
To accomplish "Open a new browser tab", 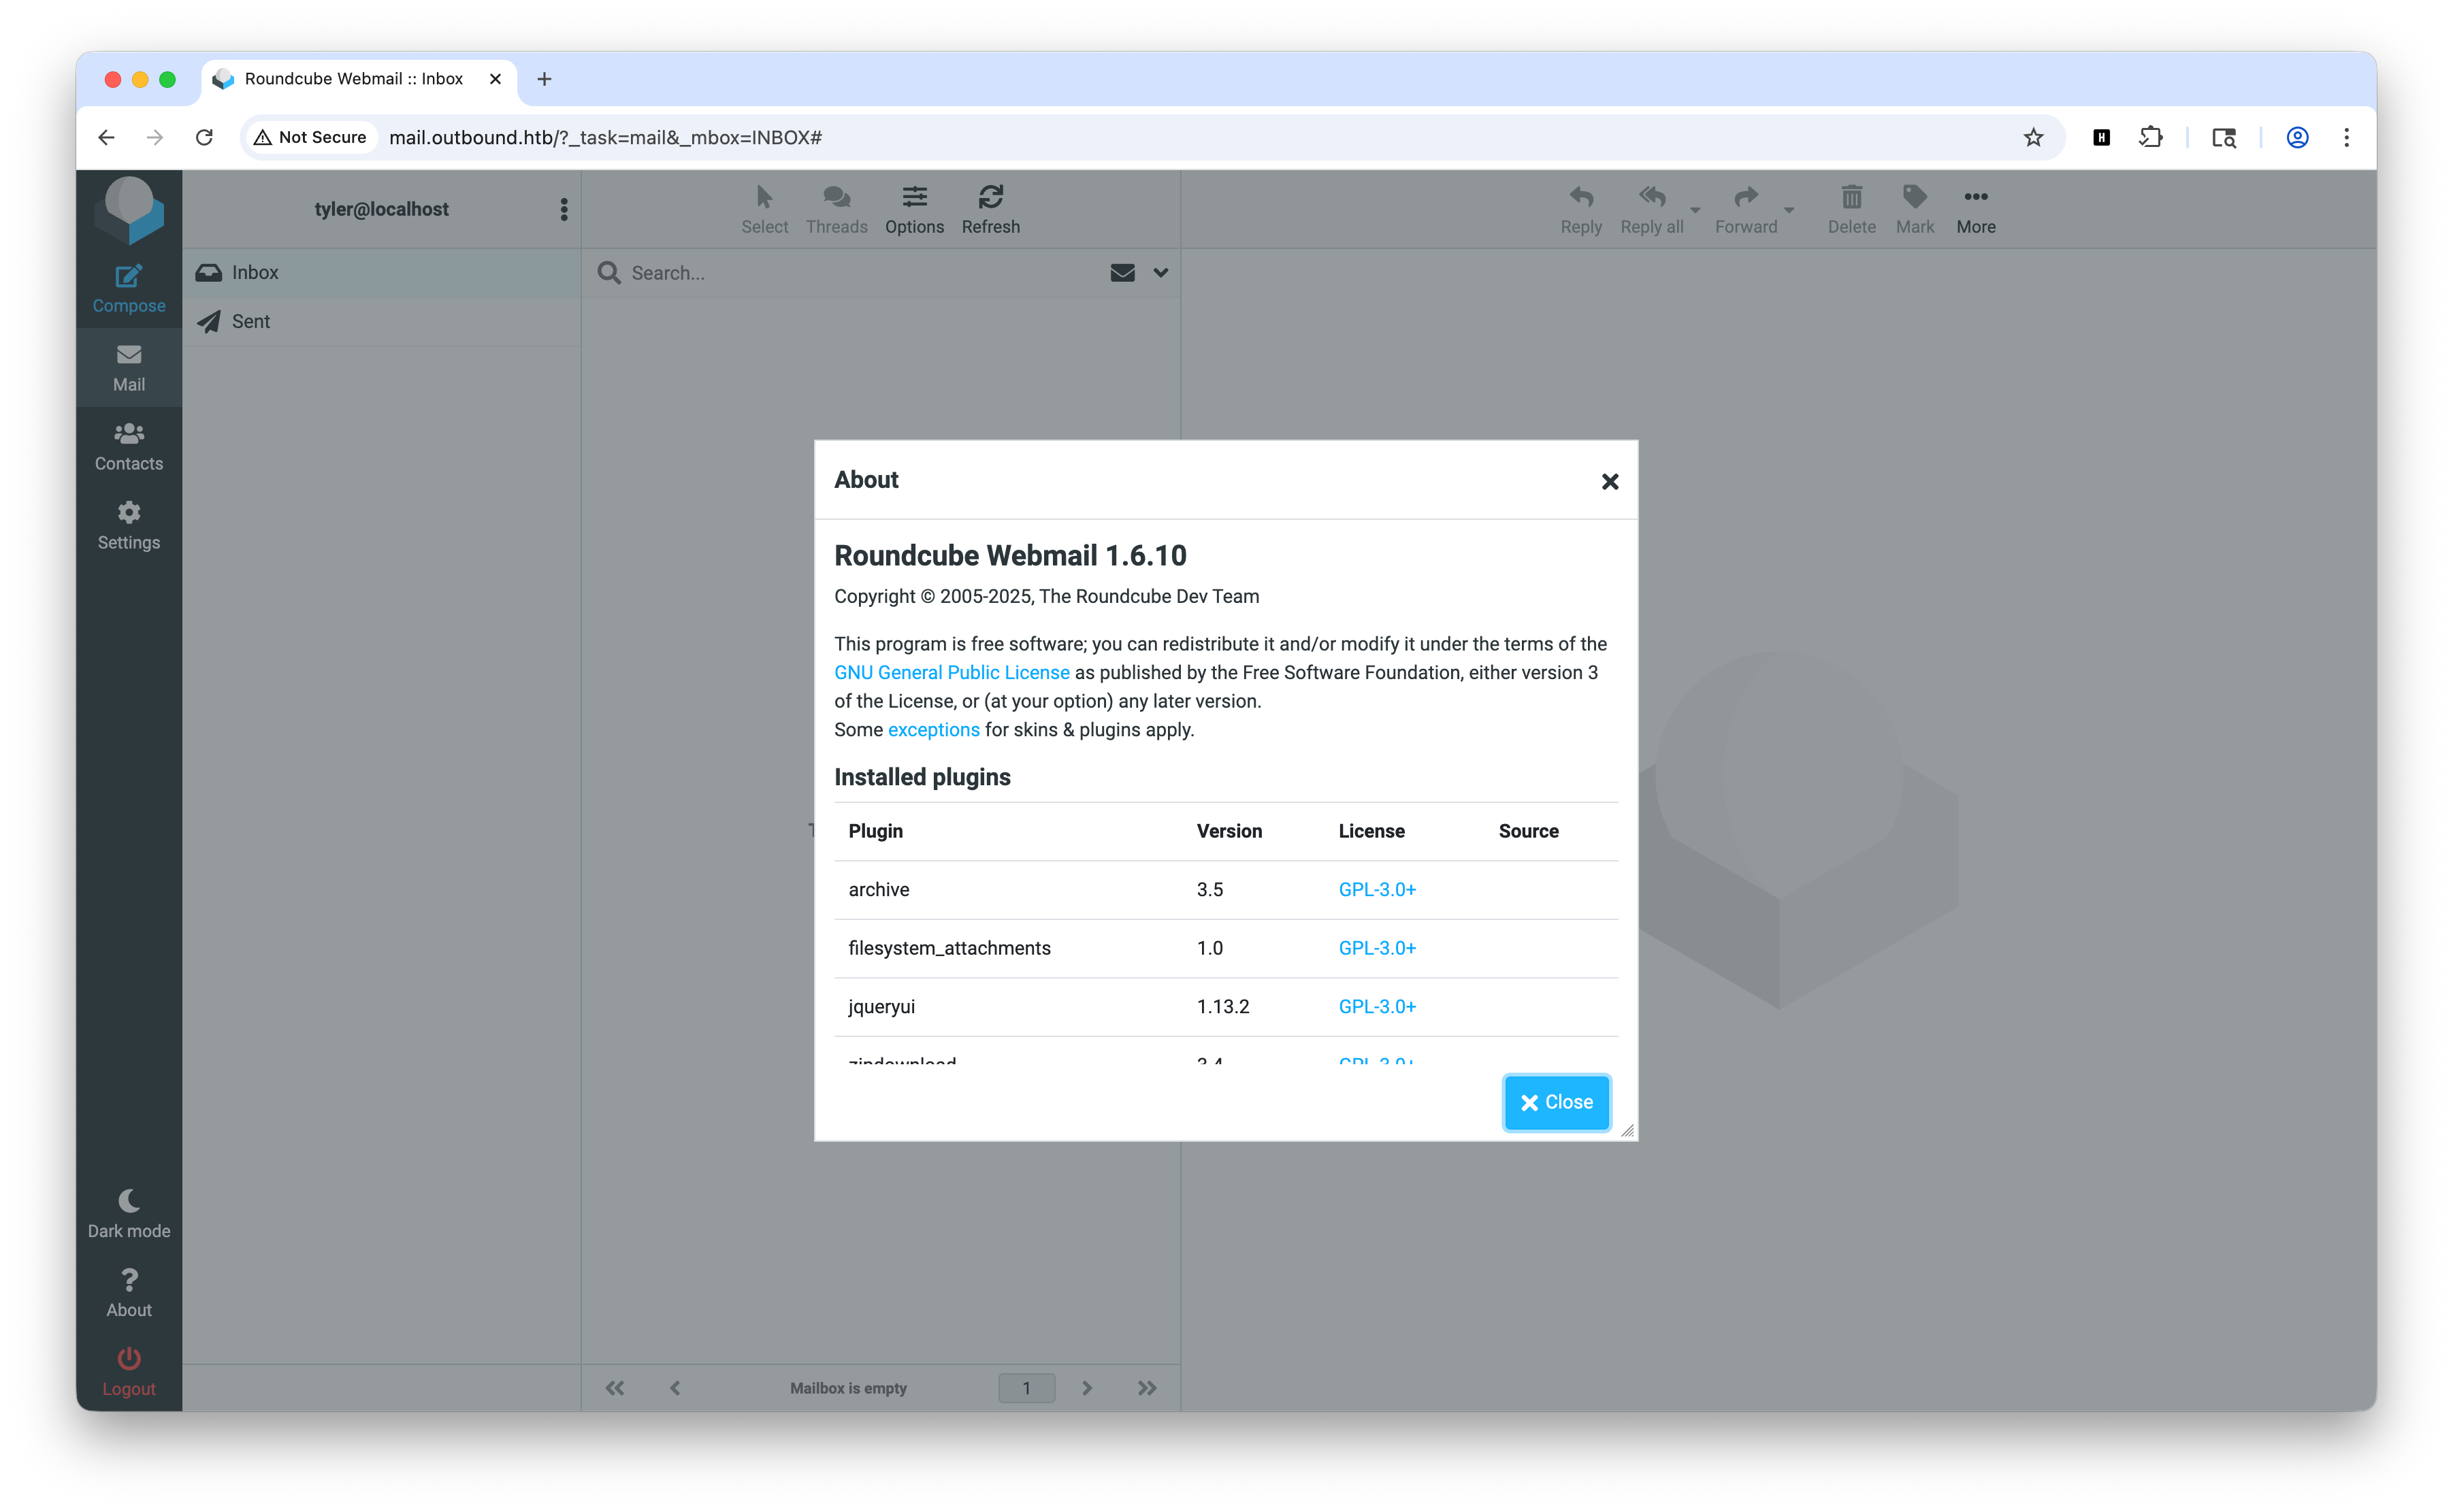I will [x=544, y=79].
